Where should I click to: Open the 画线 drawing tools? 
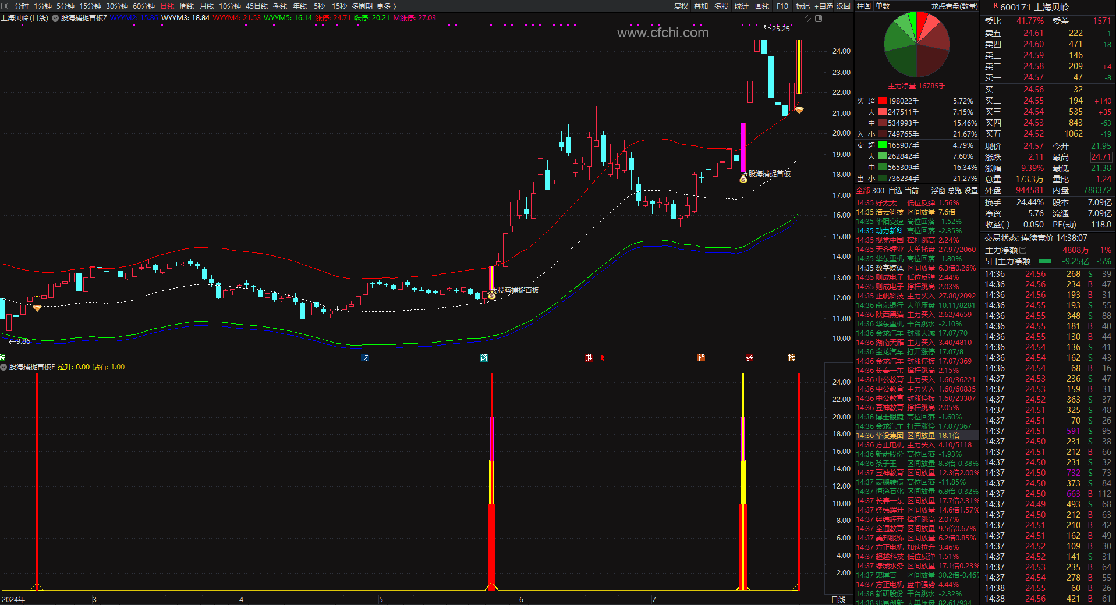(x=762, y=6)
